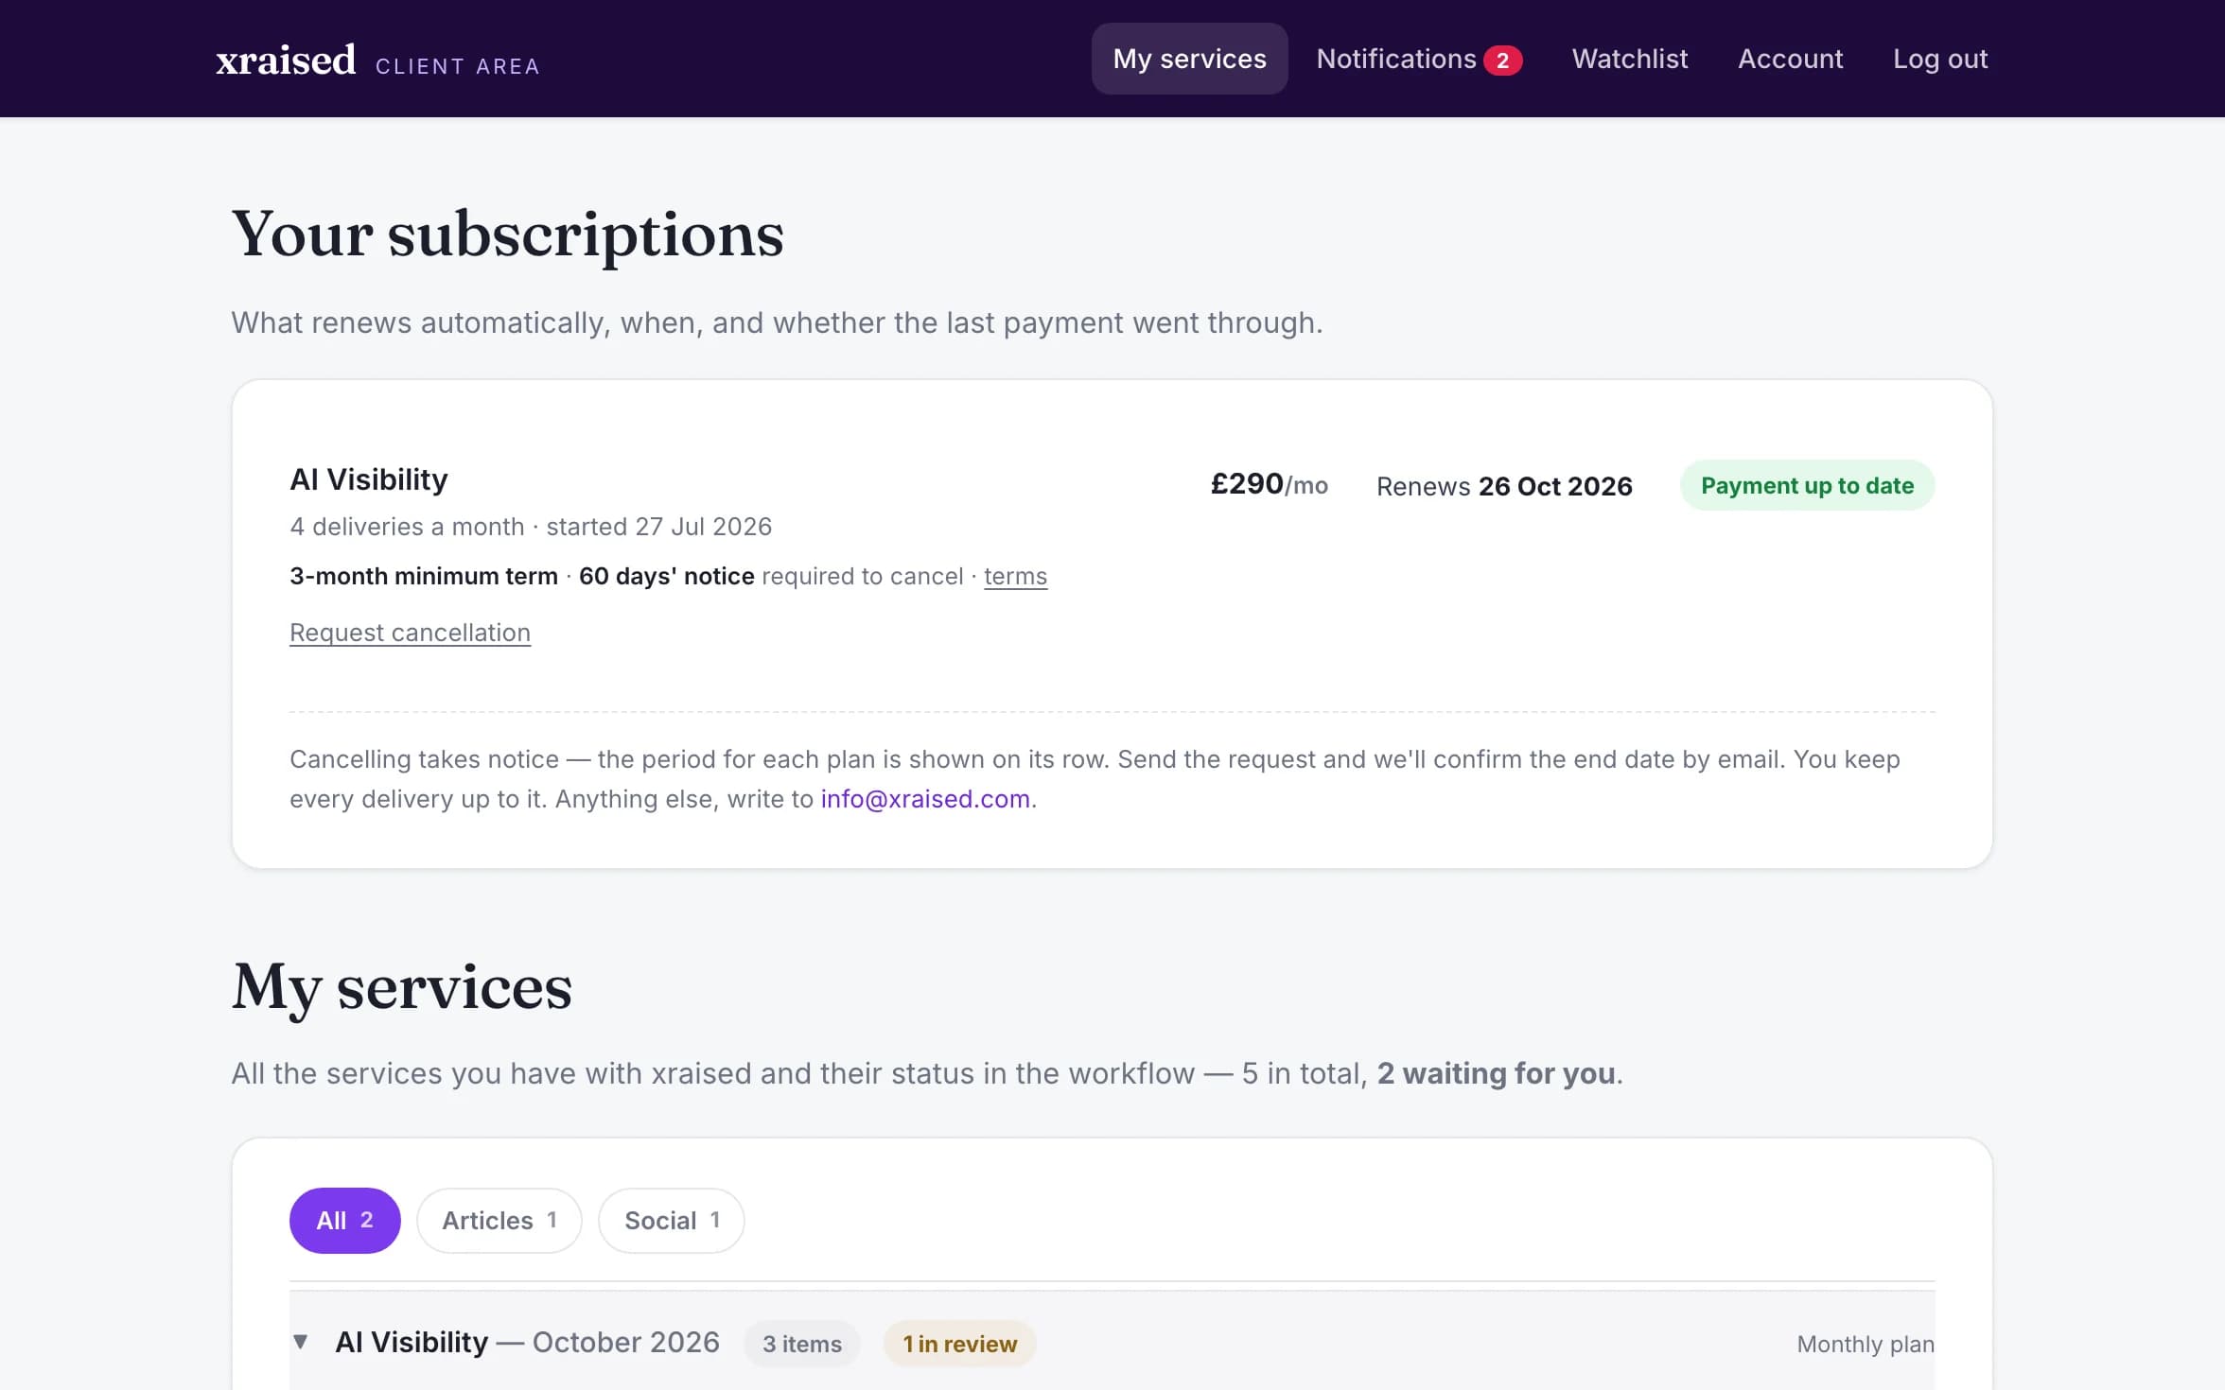This screenshot has width=2225, height=1390.
Task: Click the CLIENT AREA label
Action: 457,66
